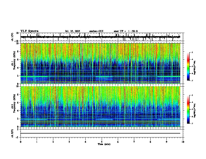Click the "Time (min)" x-axis label
The width and height of the screenshot is (206, 159).
tap(104, 144)
